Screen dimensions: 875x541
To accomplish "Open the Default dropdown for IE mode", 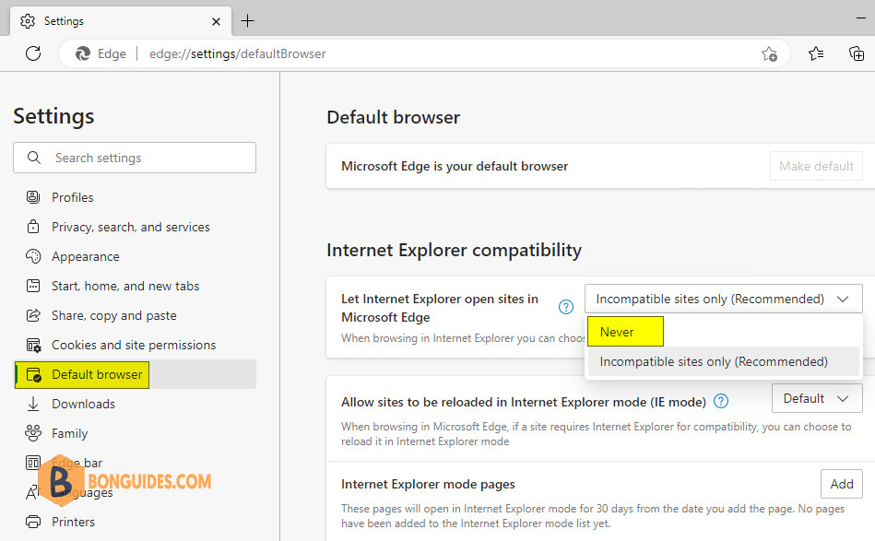I will [x=817, y=398].
